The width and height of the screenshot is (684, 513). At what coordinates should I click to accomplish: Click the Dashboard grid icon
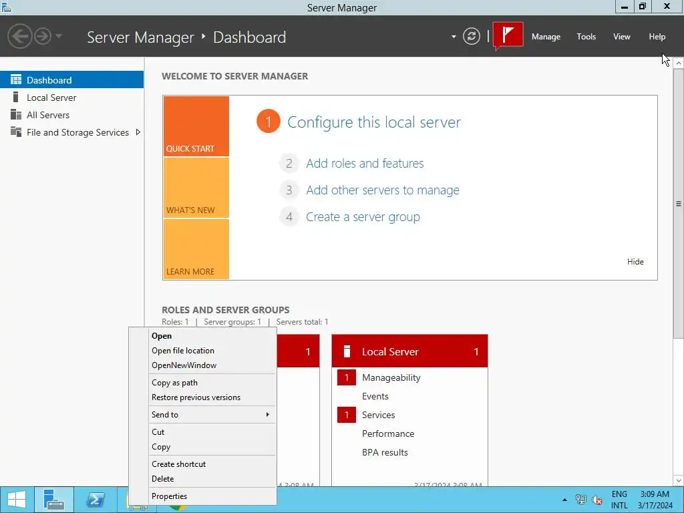[16, 79]
